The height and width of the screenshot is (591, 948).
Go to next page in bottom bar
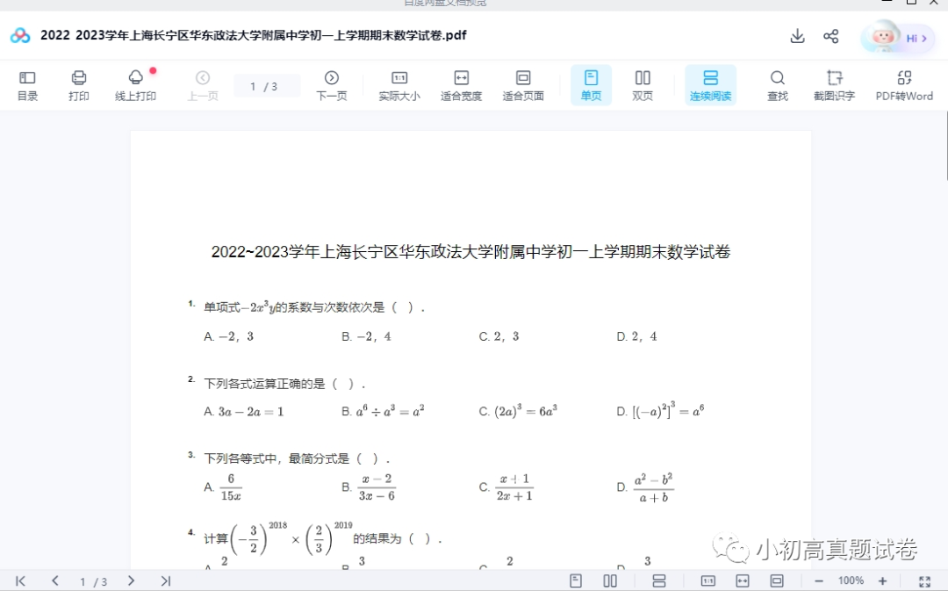[x=131, y=580]
